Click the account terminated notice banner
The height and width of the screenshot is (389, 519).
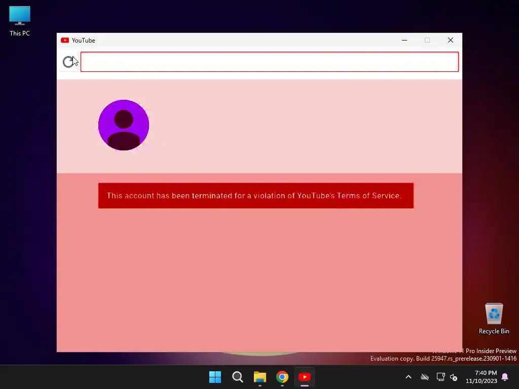click(x=256, y=196)
